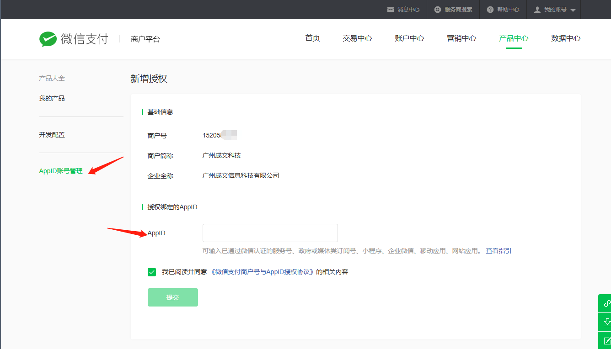Click the 查看指引 link
The height and width of the screenshot is (349, 611).
tap(498, 251)
